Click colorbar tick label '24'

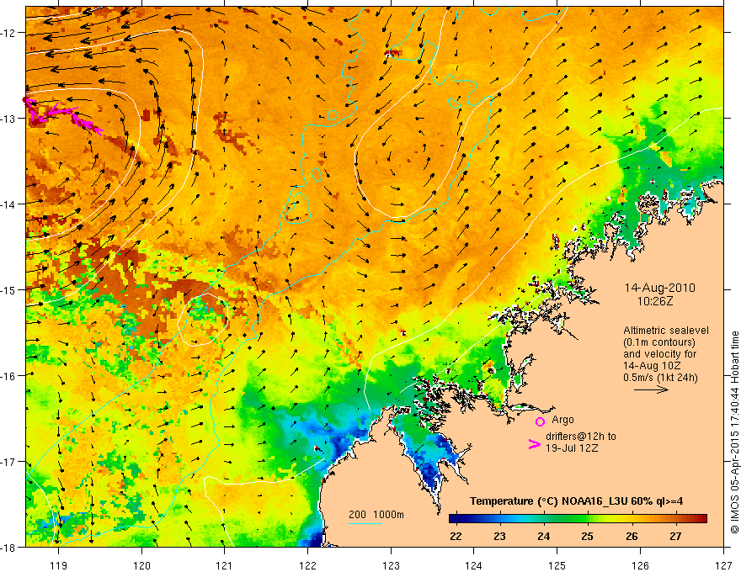[x=543, y=536]
